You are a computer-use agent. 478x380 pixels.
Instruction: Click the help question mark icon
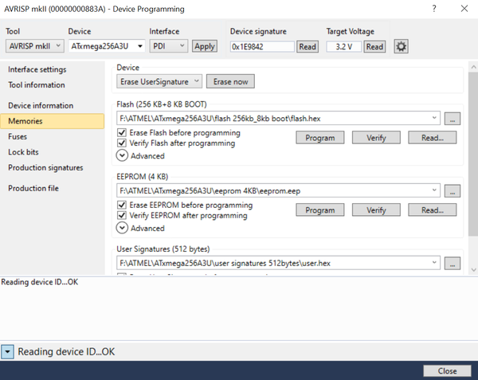(434, 9)
